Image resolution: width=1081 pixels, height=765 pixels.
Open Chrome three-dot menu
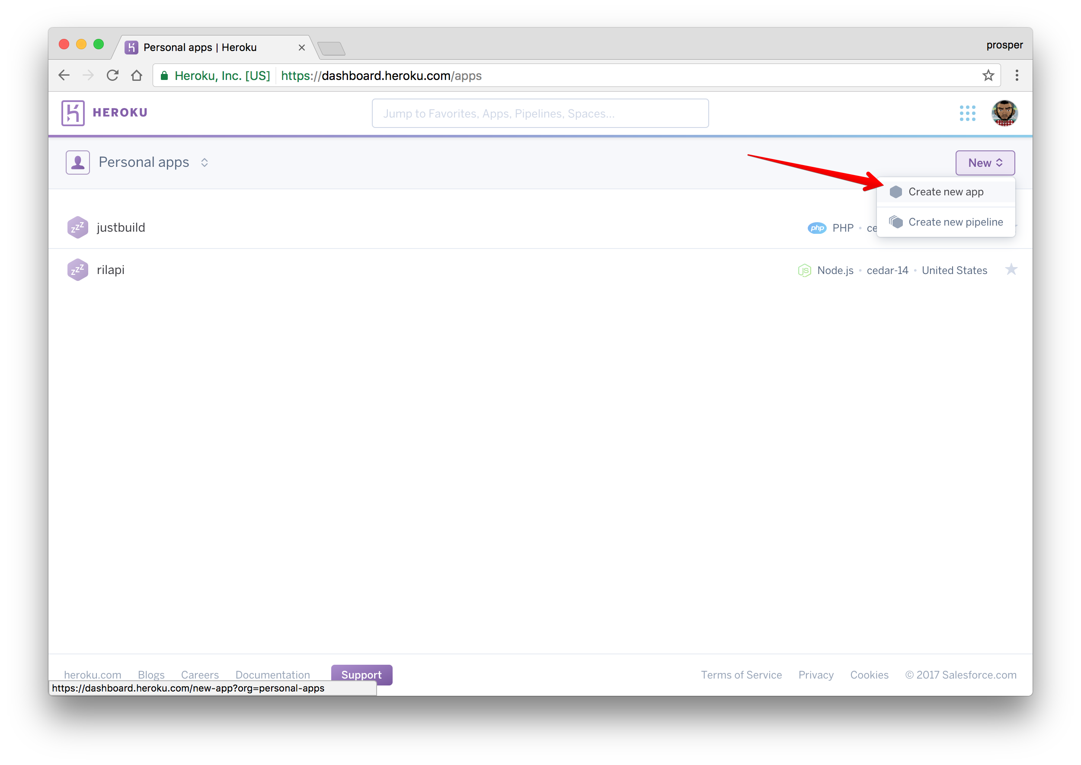coord(1017,75)
